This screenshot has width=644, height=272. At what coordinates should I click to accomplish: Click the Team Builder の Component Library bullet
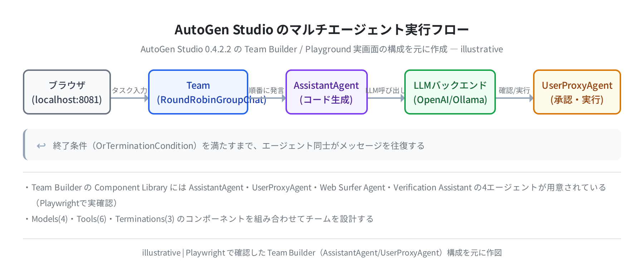click(315, 187)
